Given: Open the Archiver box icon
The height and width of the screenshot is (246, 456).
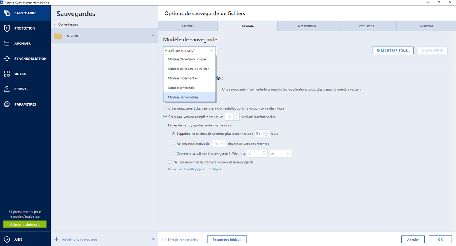Looking at the screenshot, I should pos(7,43).
